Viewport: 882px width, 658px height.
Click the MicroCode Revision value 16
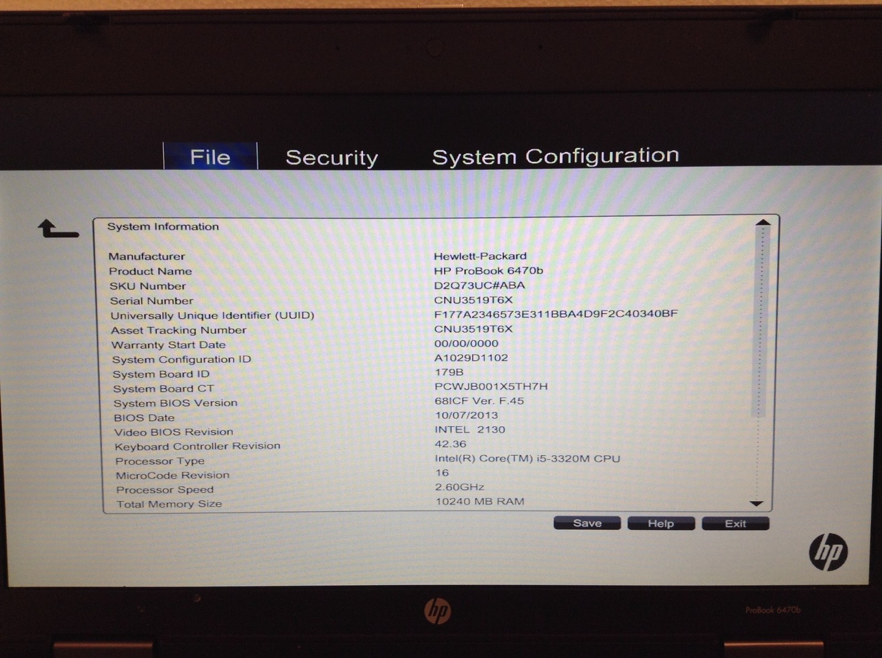click(442, 472)
